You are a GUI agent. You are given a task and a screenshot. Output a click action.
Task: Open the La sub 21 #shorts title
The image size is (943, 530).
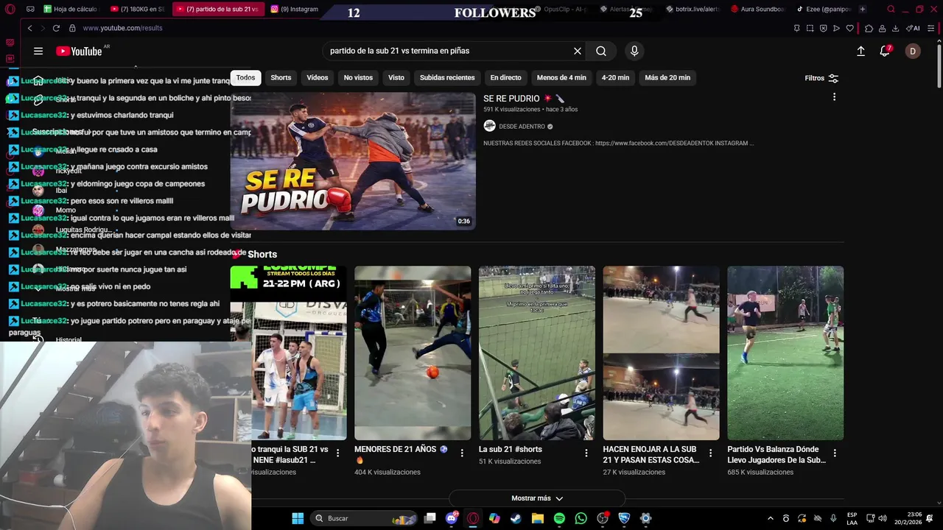(510, 449)
